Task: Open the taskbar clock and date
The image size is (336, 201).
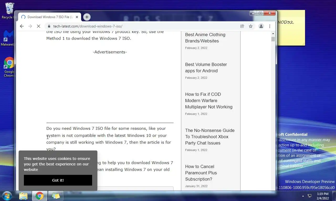Action: click(323, 196)
